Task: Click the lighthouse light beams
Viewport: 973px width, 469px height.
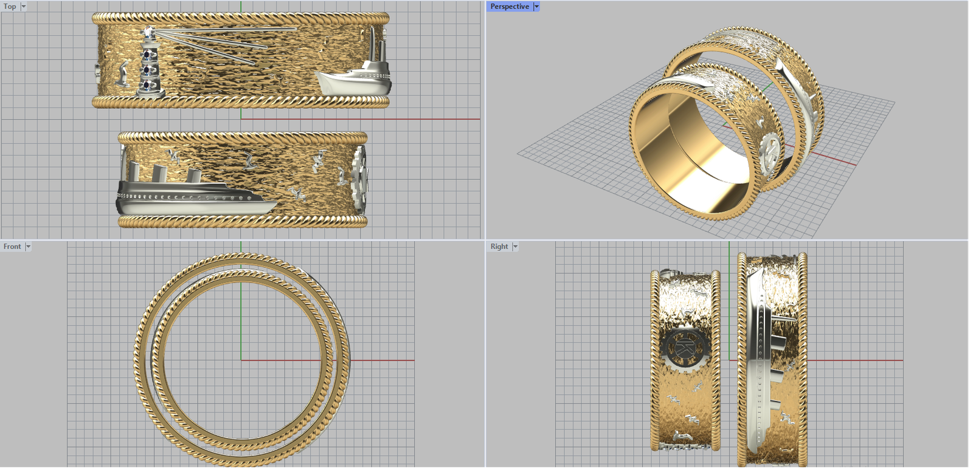Action: [x=225, y=43]
